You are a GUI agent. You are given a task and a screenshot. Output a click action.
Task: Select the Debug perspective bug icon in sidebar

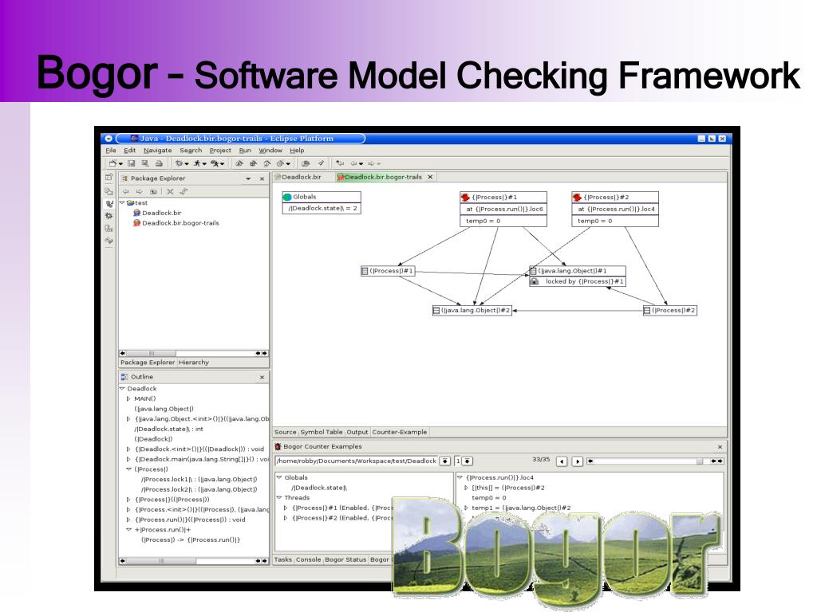click(x=109, y=215)
